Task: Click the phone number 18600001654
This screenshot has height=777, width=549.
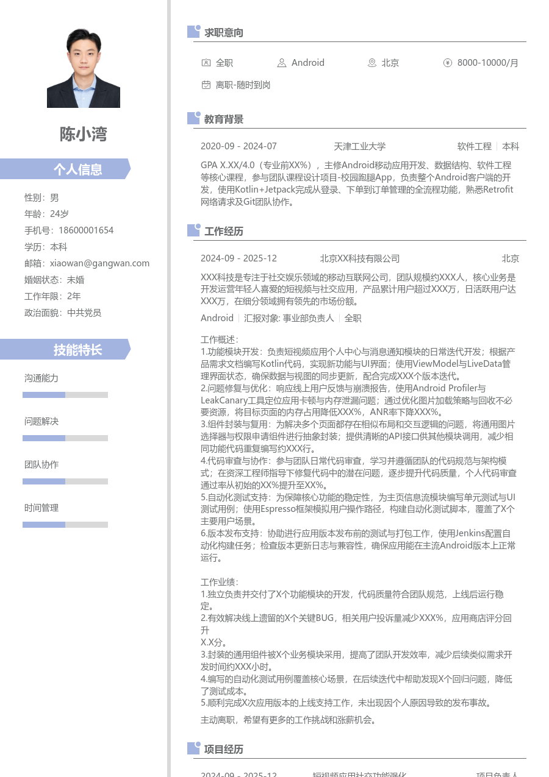Action: [x=85, y=230]
